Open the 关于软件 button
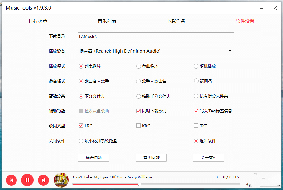283x190 pixels. pos(209,158)
